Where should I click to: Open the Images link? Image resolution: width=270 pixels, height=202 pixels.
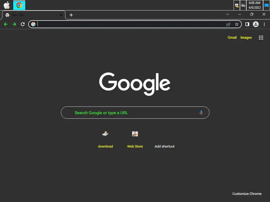click(x=246, y=37)
